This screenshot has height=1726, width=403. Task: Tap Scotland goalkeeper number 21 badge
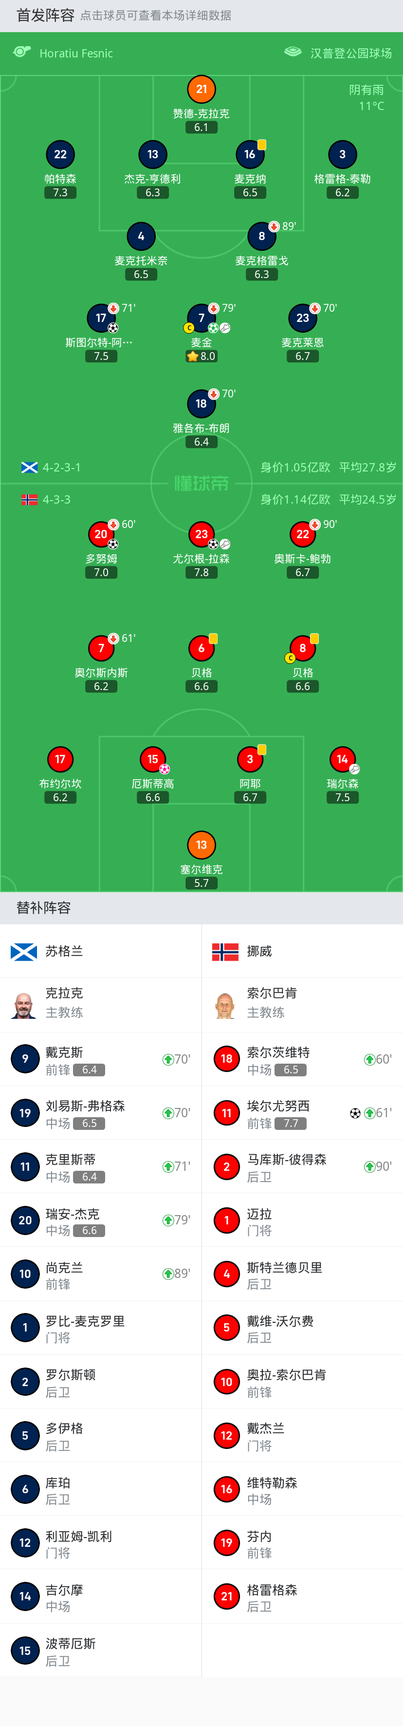pyautogui.click(x=201, y=90)
